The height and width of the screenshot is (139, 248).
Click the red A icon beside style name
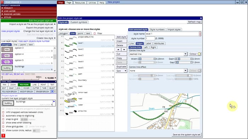200,34
